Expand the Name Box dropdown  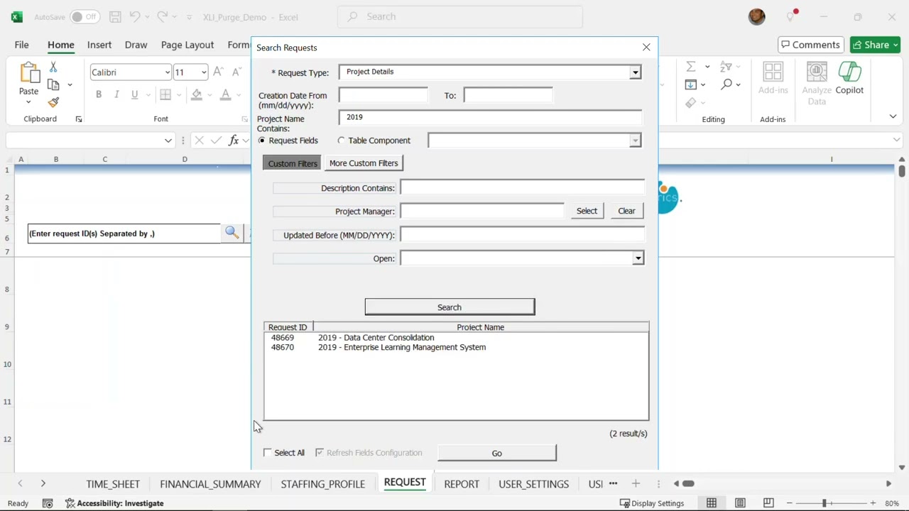point(168,141)
